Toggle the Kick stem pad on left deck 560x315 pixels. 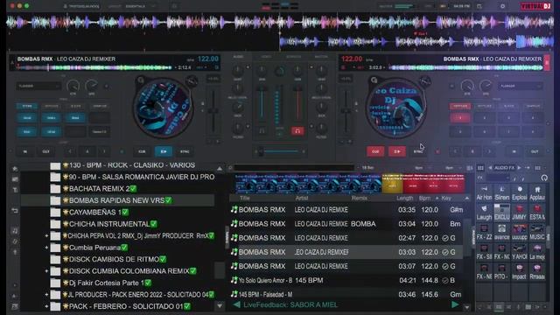(27, 132)
